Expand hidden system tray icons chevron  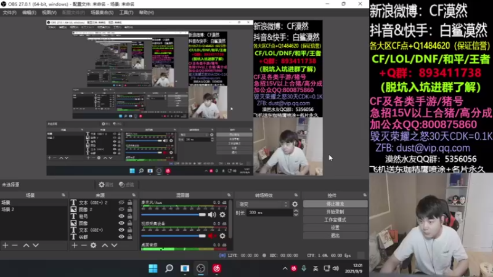click(285, 268)
